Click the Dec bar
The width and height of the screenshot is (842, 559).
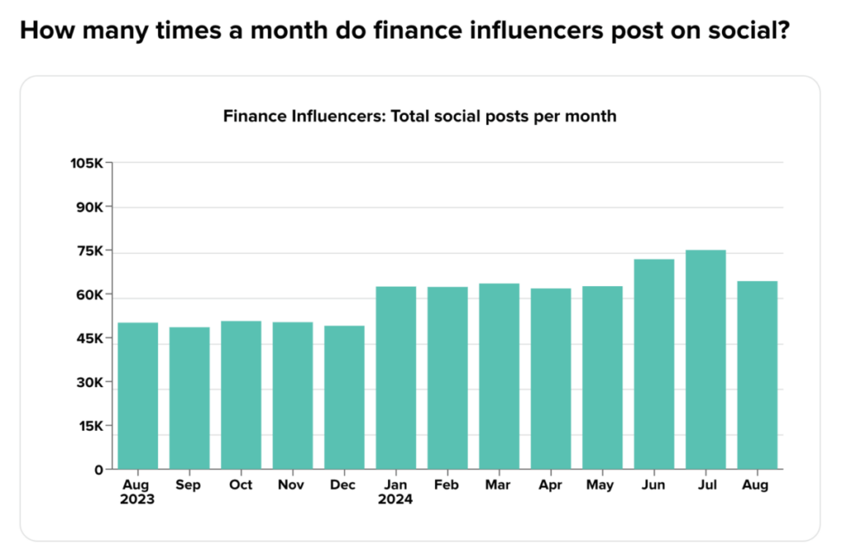pyautogui.click(x=345, y=397)
